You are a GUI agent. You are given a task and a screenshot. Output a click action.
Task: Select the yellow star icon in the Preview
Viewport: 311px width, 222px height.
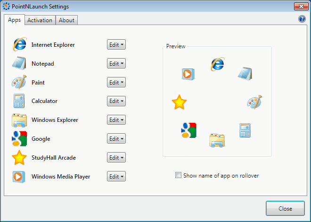tap(179, 102)
